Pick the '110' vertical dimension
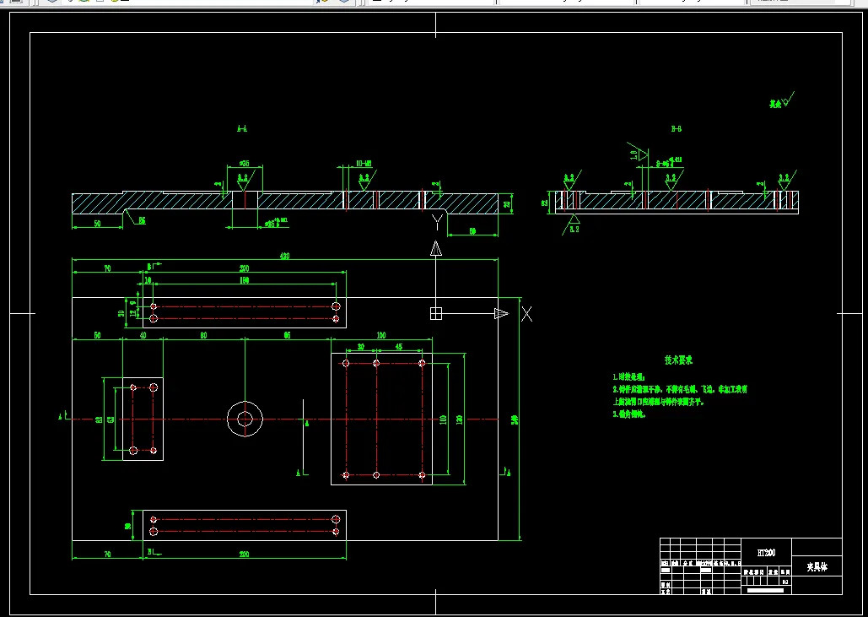 click(443, 419)
